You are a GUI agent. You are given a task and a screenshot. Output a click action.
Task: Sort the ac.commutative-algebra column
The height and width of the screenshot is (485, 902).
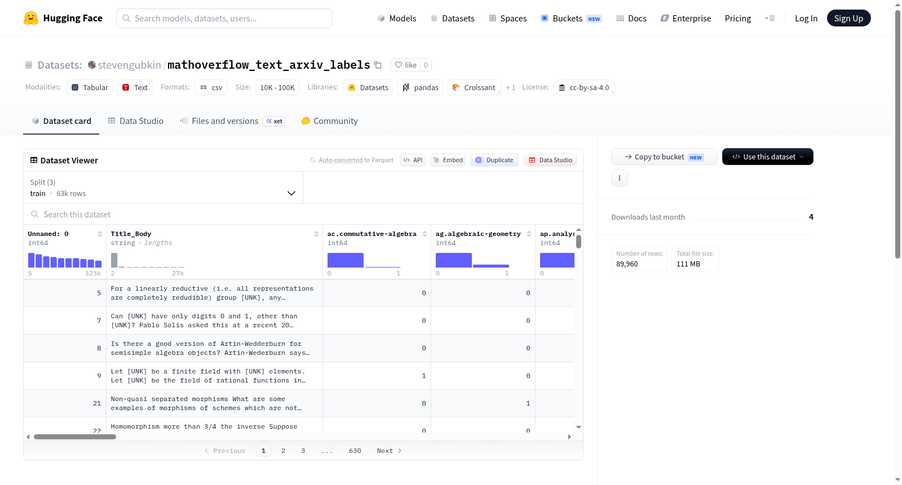click(425, 234)
